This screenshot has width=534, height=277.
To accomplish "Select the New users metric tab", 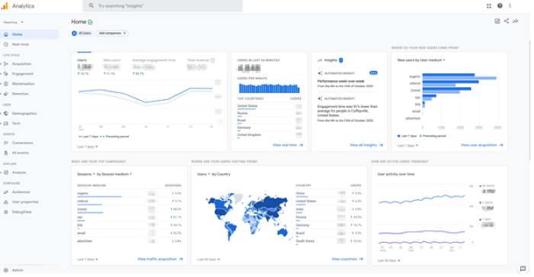I will tap(111, 66).
